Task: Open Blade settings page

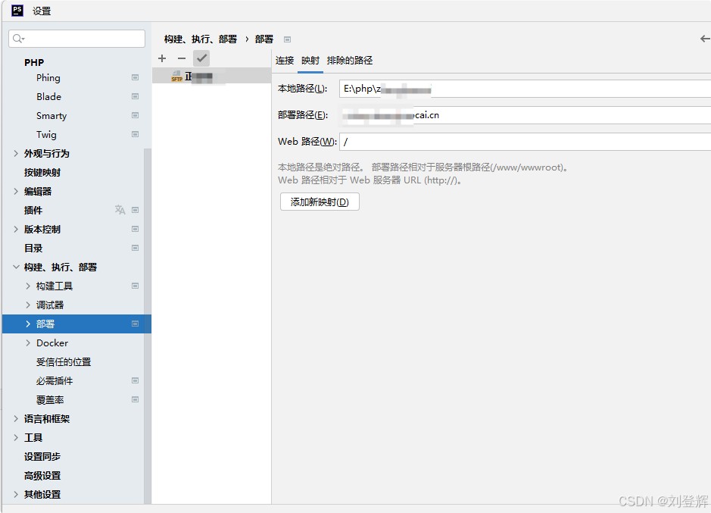Action: pos(48,96)
